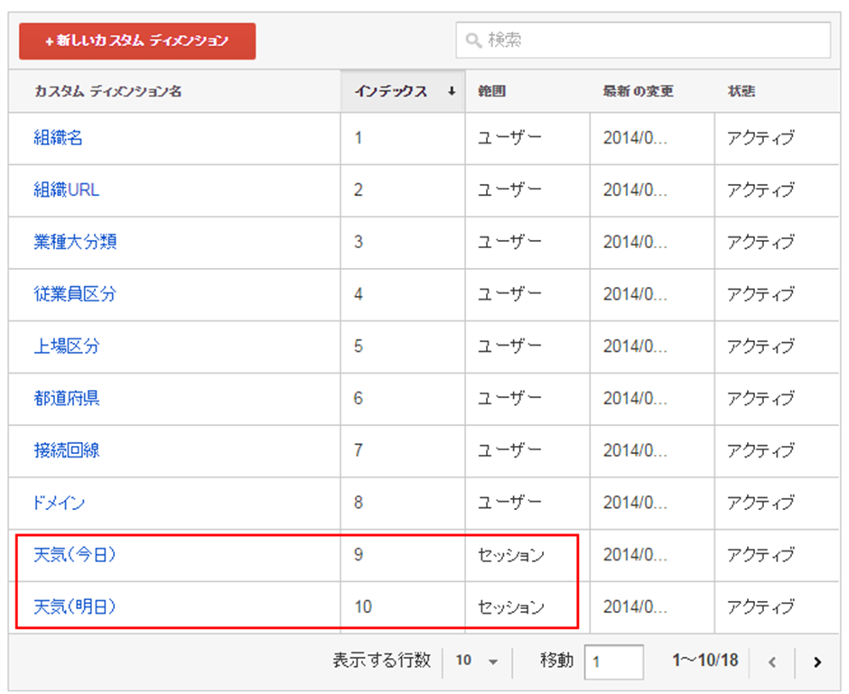Click アクティブ status in 従業員区分 row
This screenshot has width=849, height=694.
[x=760, y=294]
